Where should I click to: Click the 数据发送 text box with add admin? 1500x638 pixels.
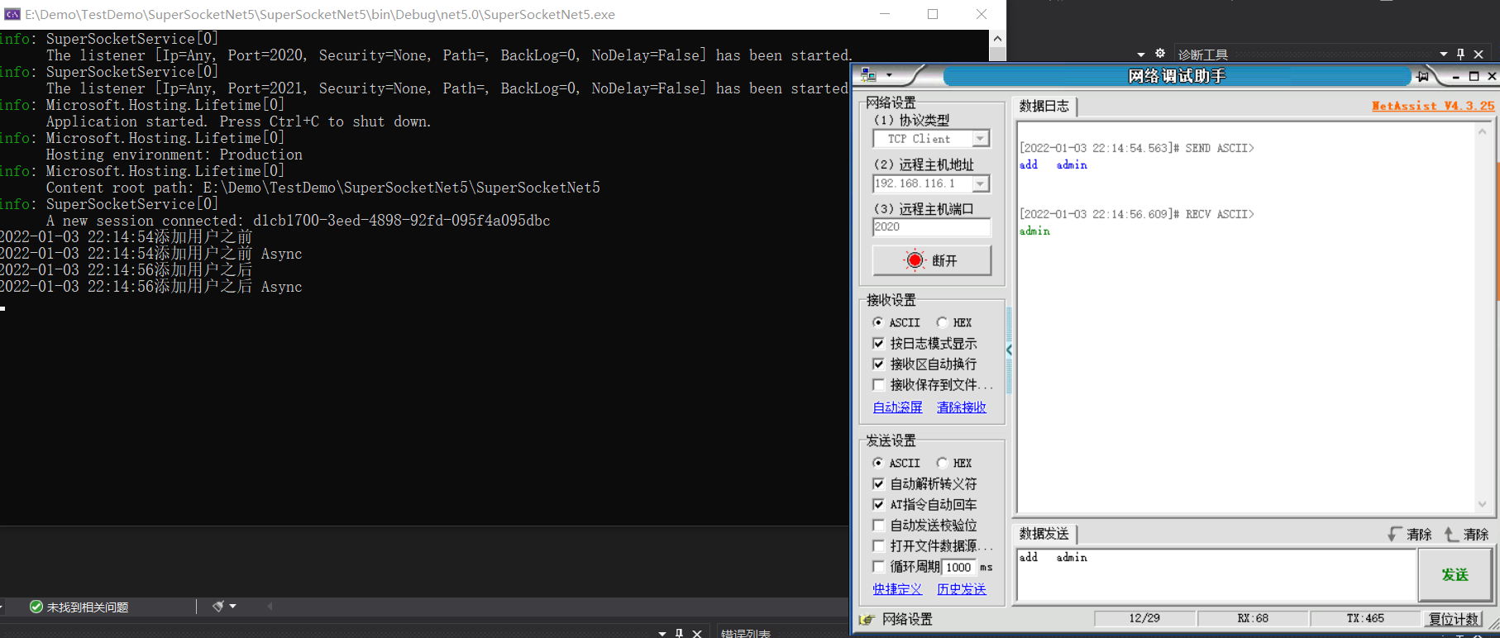pos(1216,574)
